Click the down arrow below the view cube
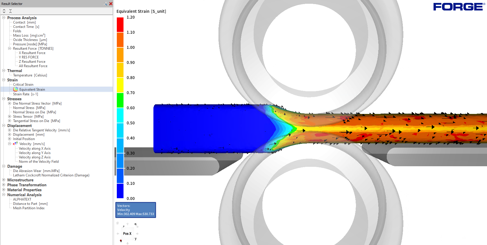This screenshot has height=245, width=487. 128,243
